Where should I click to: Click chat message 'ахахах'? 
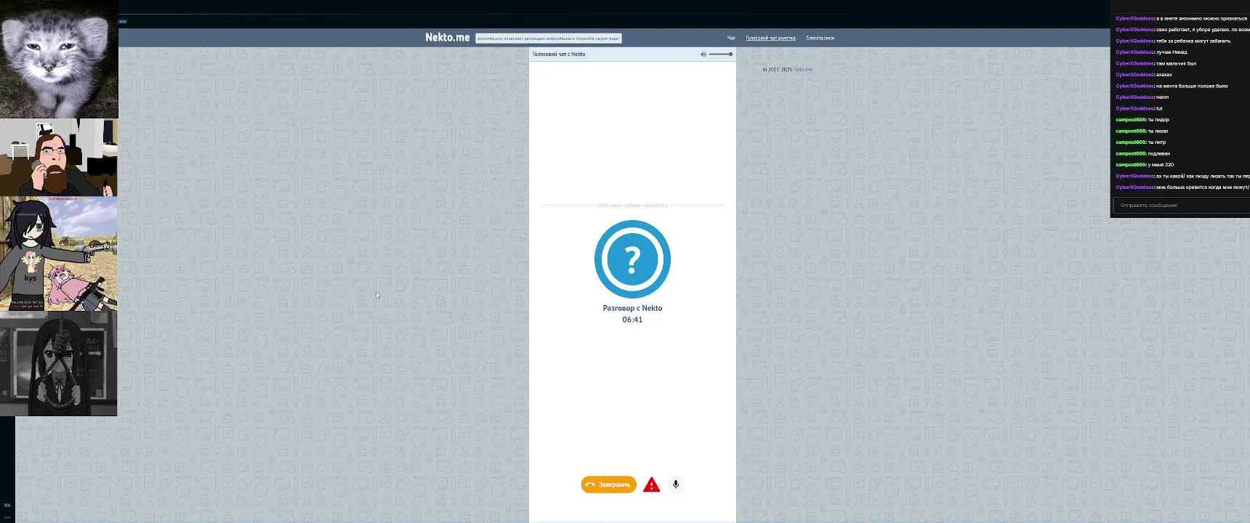(x=1164, y=75)
